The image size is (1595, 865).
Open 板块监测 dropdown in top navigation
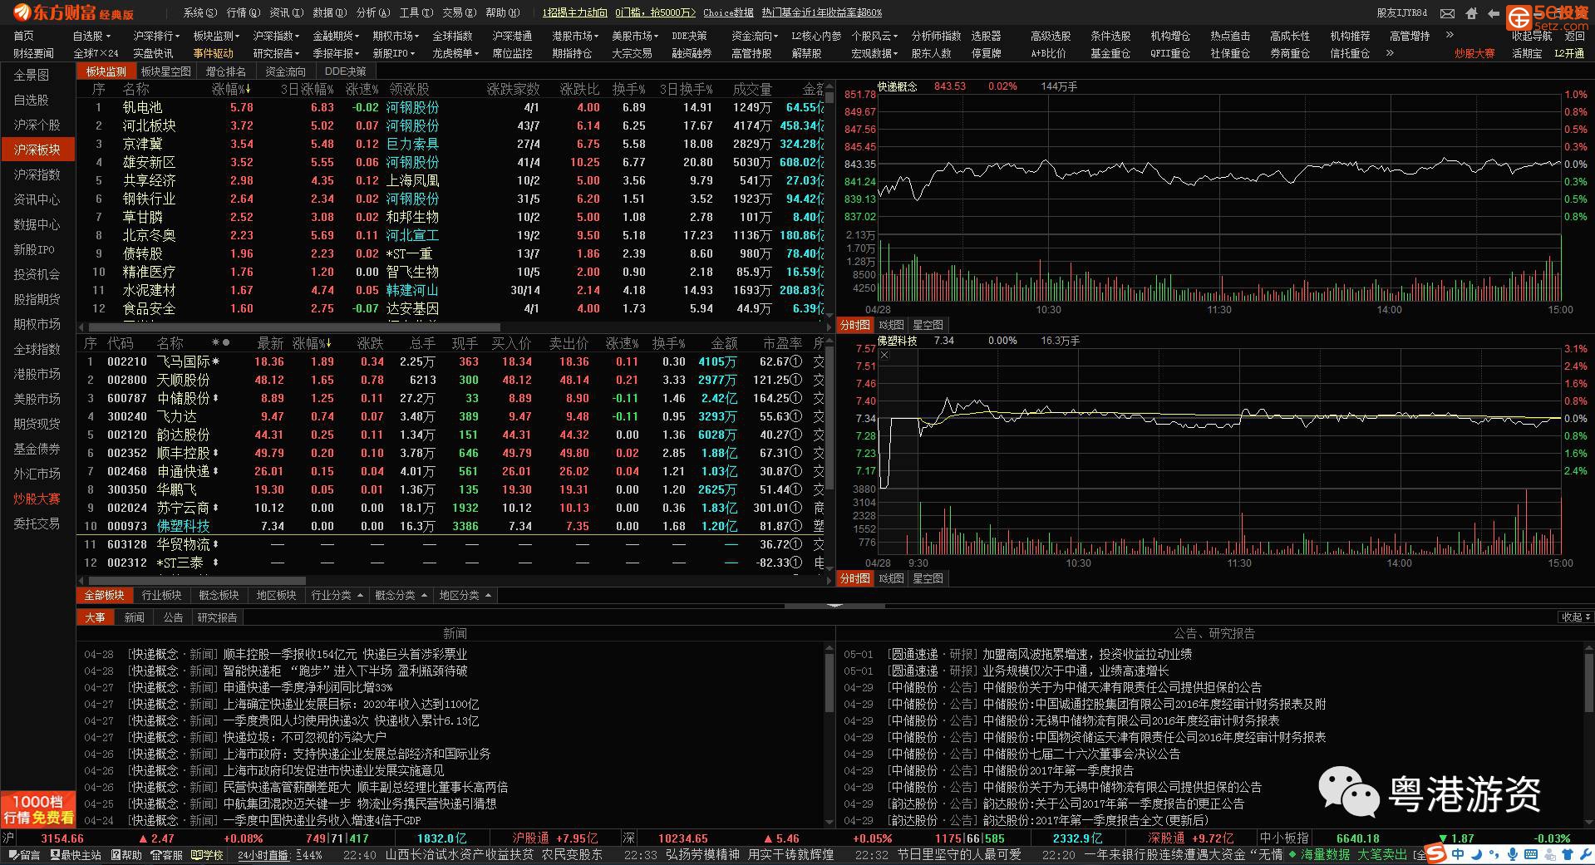pyautogui.click(x=216, y=36)
